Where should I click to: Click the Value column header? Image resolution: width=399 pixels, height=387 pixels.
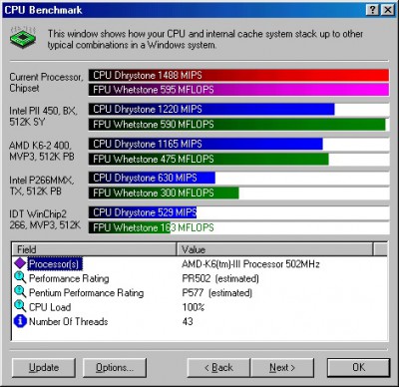tap(274, 249)
